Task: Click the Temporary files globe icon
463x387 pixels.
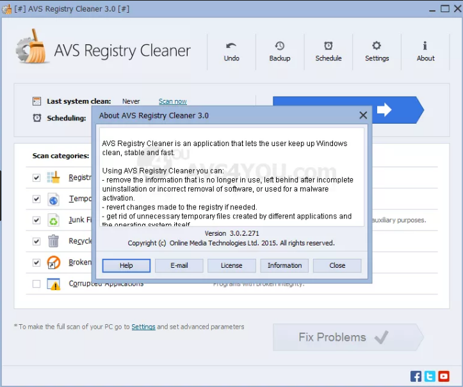Action: pyautogui.click(x=53, y=199)
